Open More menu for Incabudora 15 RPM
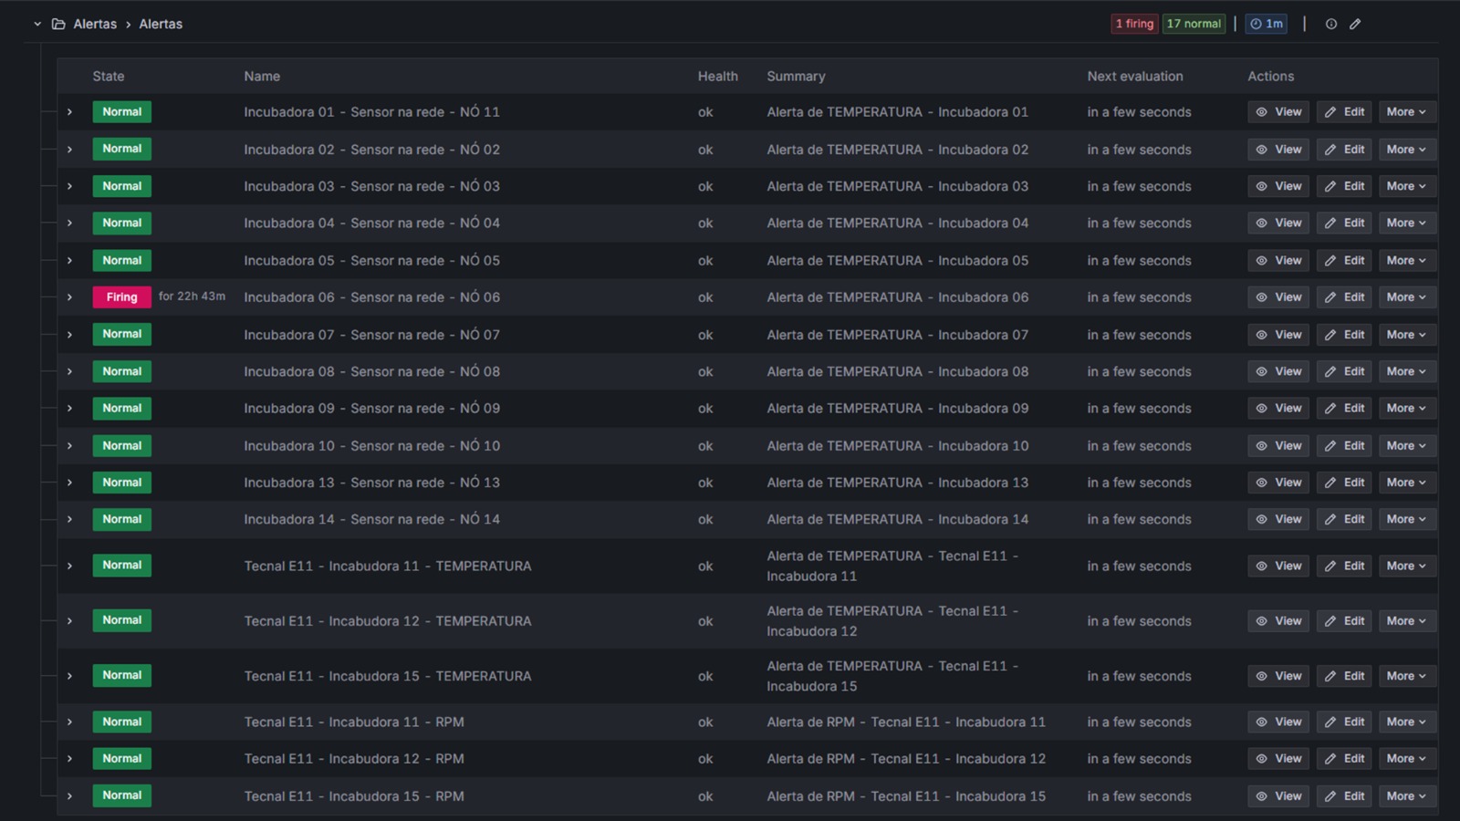Viewport: 1460px width, 821px height. point(1405,796)
